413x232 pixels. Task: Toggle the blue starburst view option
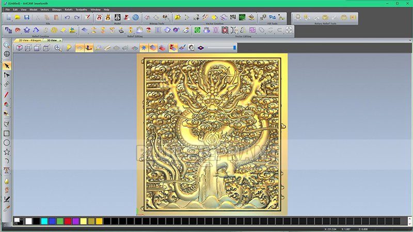click(x=144, y=47)
